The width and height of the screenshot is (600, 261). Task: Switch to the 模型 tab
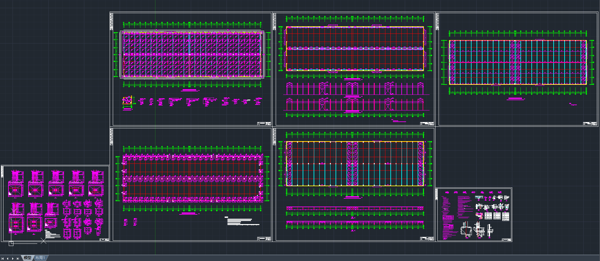pyautogui.click(x=27, y=258)
